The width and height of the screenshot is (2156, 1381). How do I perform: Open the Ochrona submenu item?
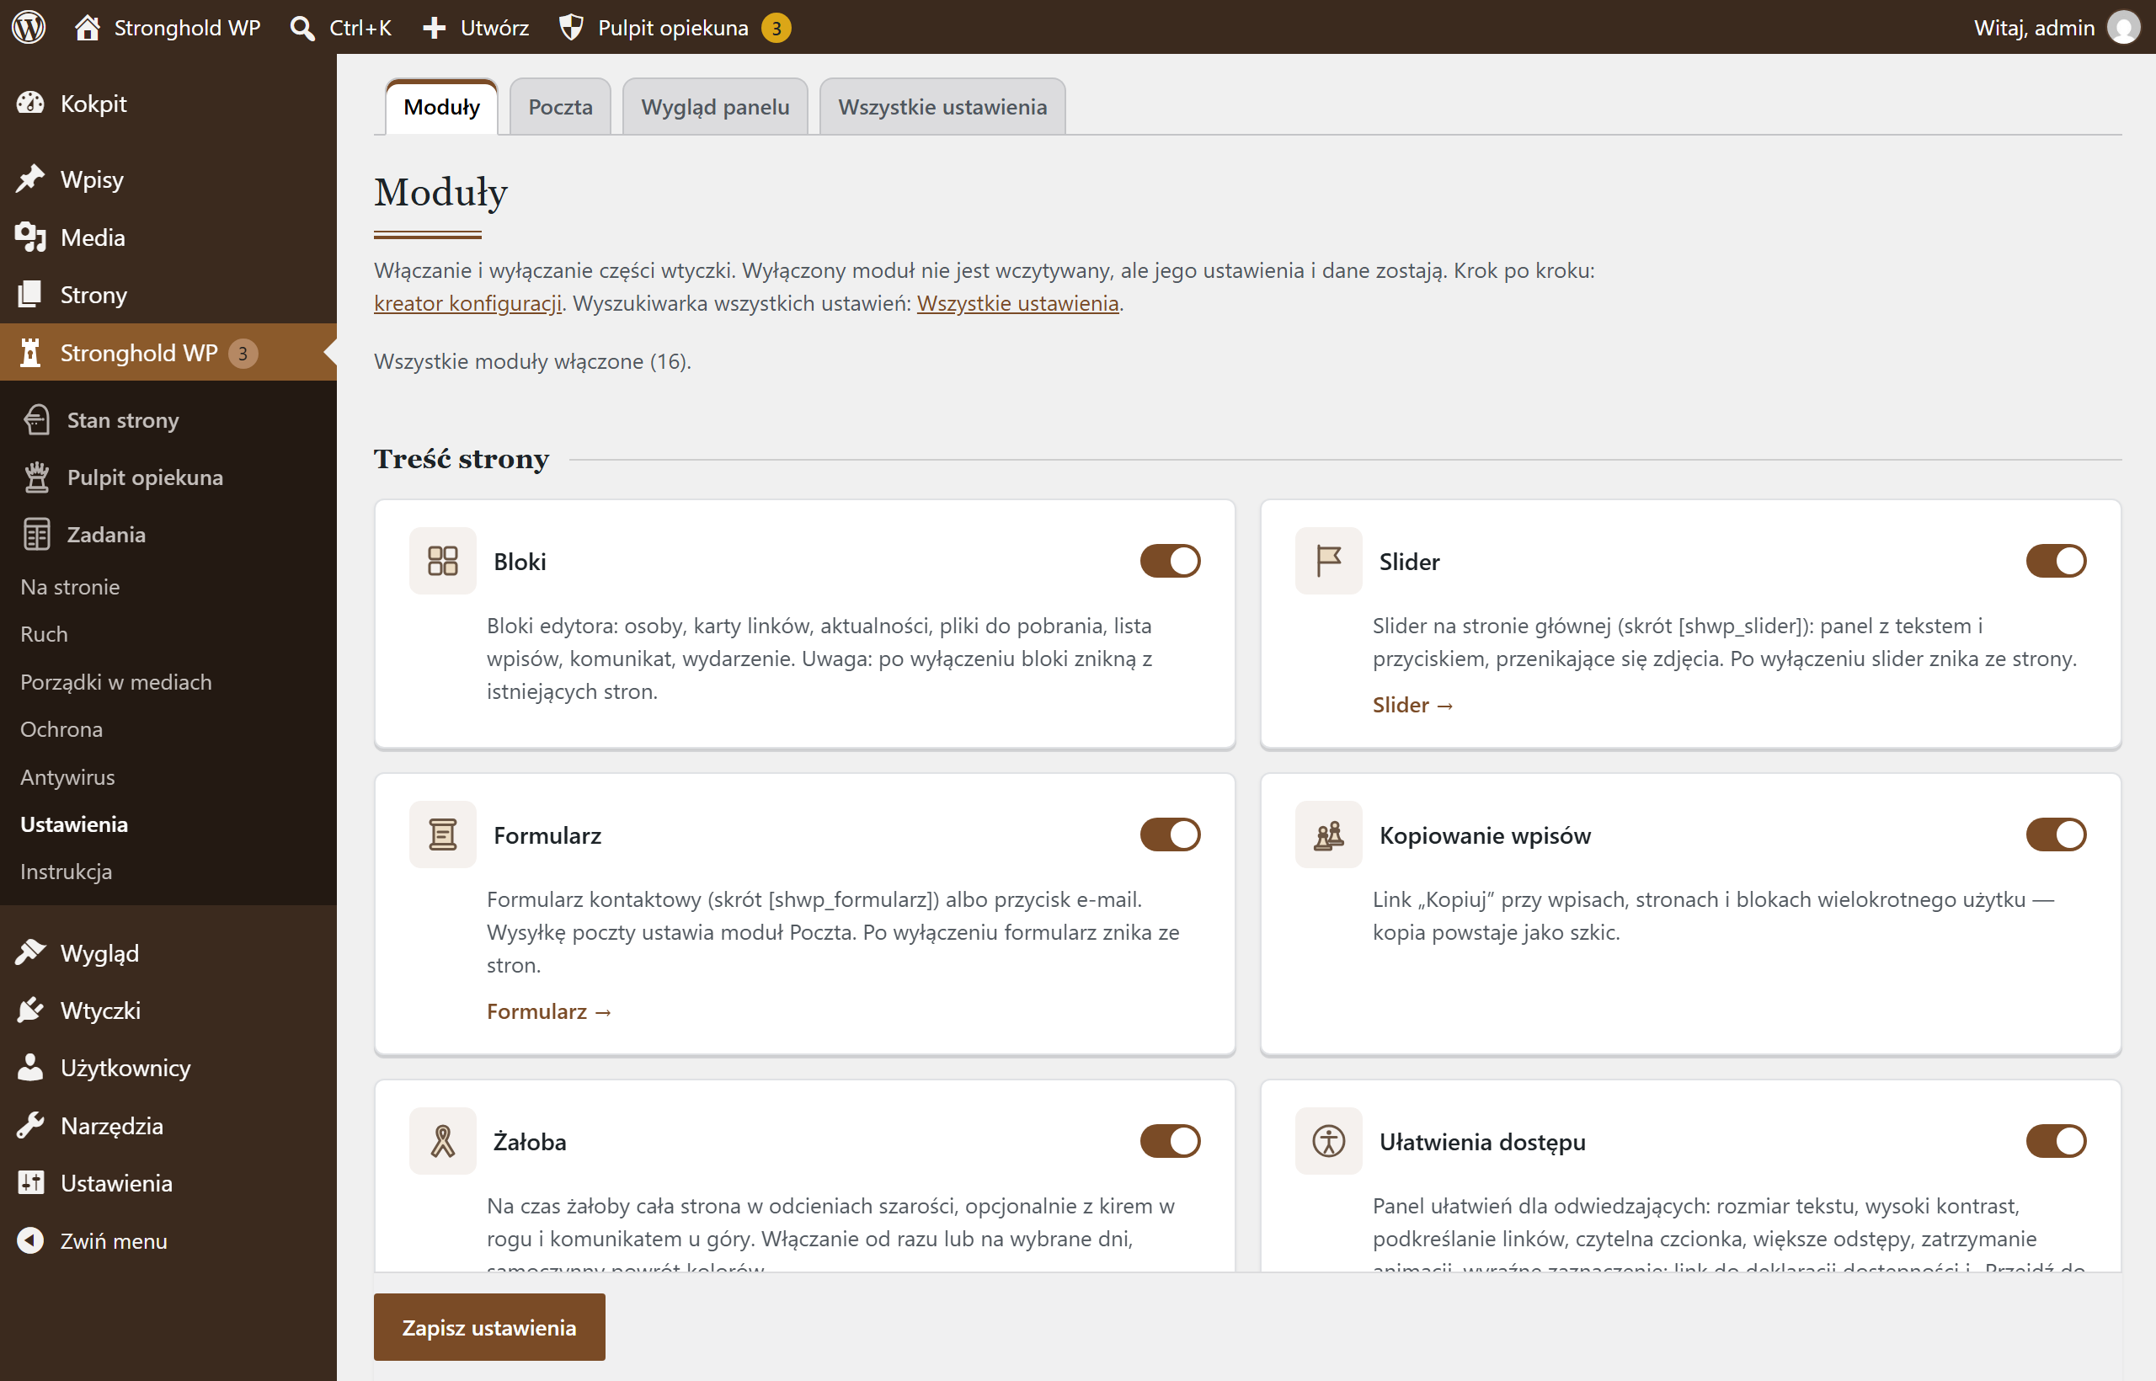click(x=61, y=729)
